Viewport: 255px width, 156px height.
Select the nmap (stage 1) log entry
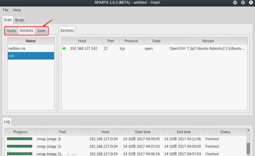pyautogui.click(x=49, y=154)
